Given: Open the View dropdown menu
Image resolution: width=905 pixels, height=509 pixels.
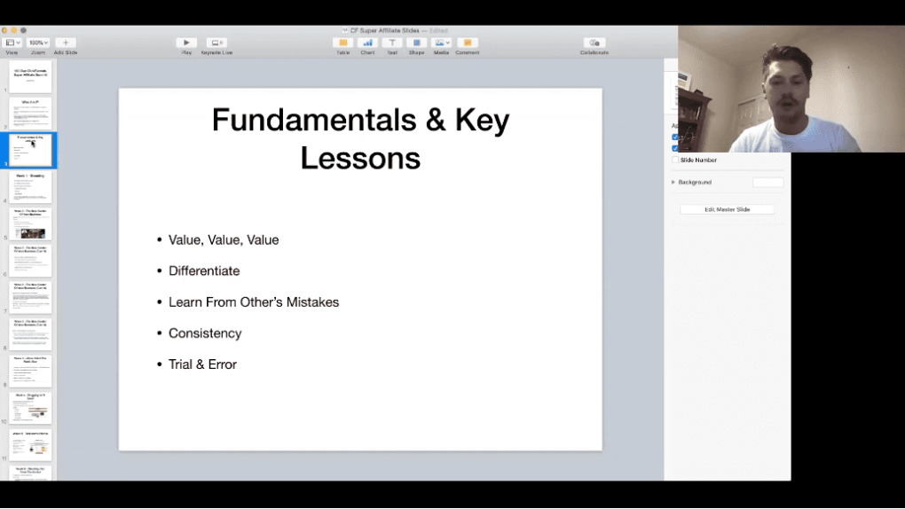Looking at the screenshot, I should 12,43.
